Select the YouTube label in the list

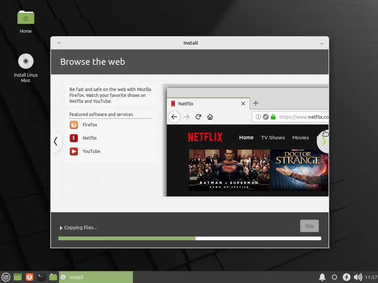(x=92, y=151)
